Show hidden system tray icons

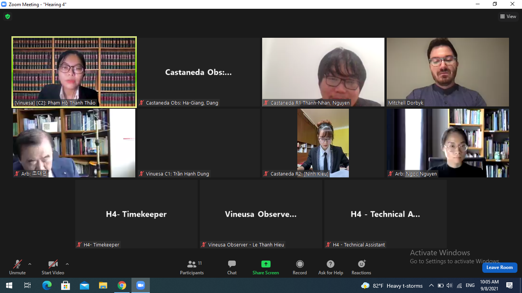(431, 285)
